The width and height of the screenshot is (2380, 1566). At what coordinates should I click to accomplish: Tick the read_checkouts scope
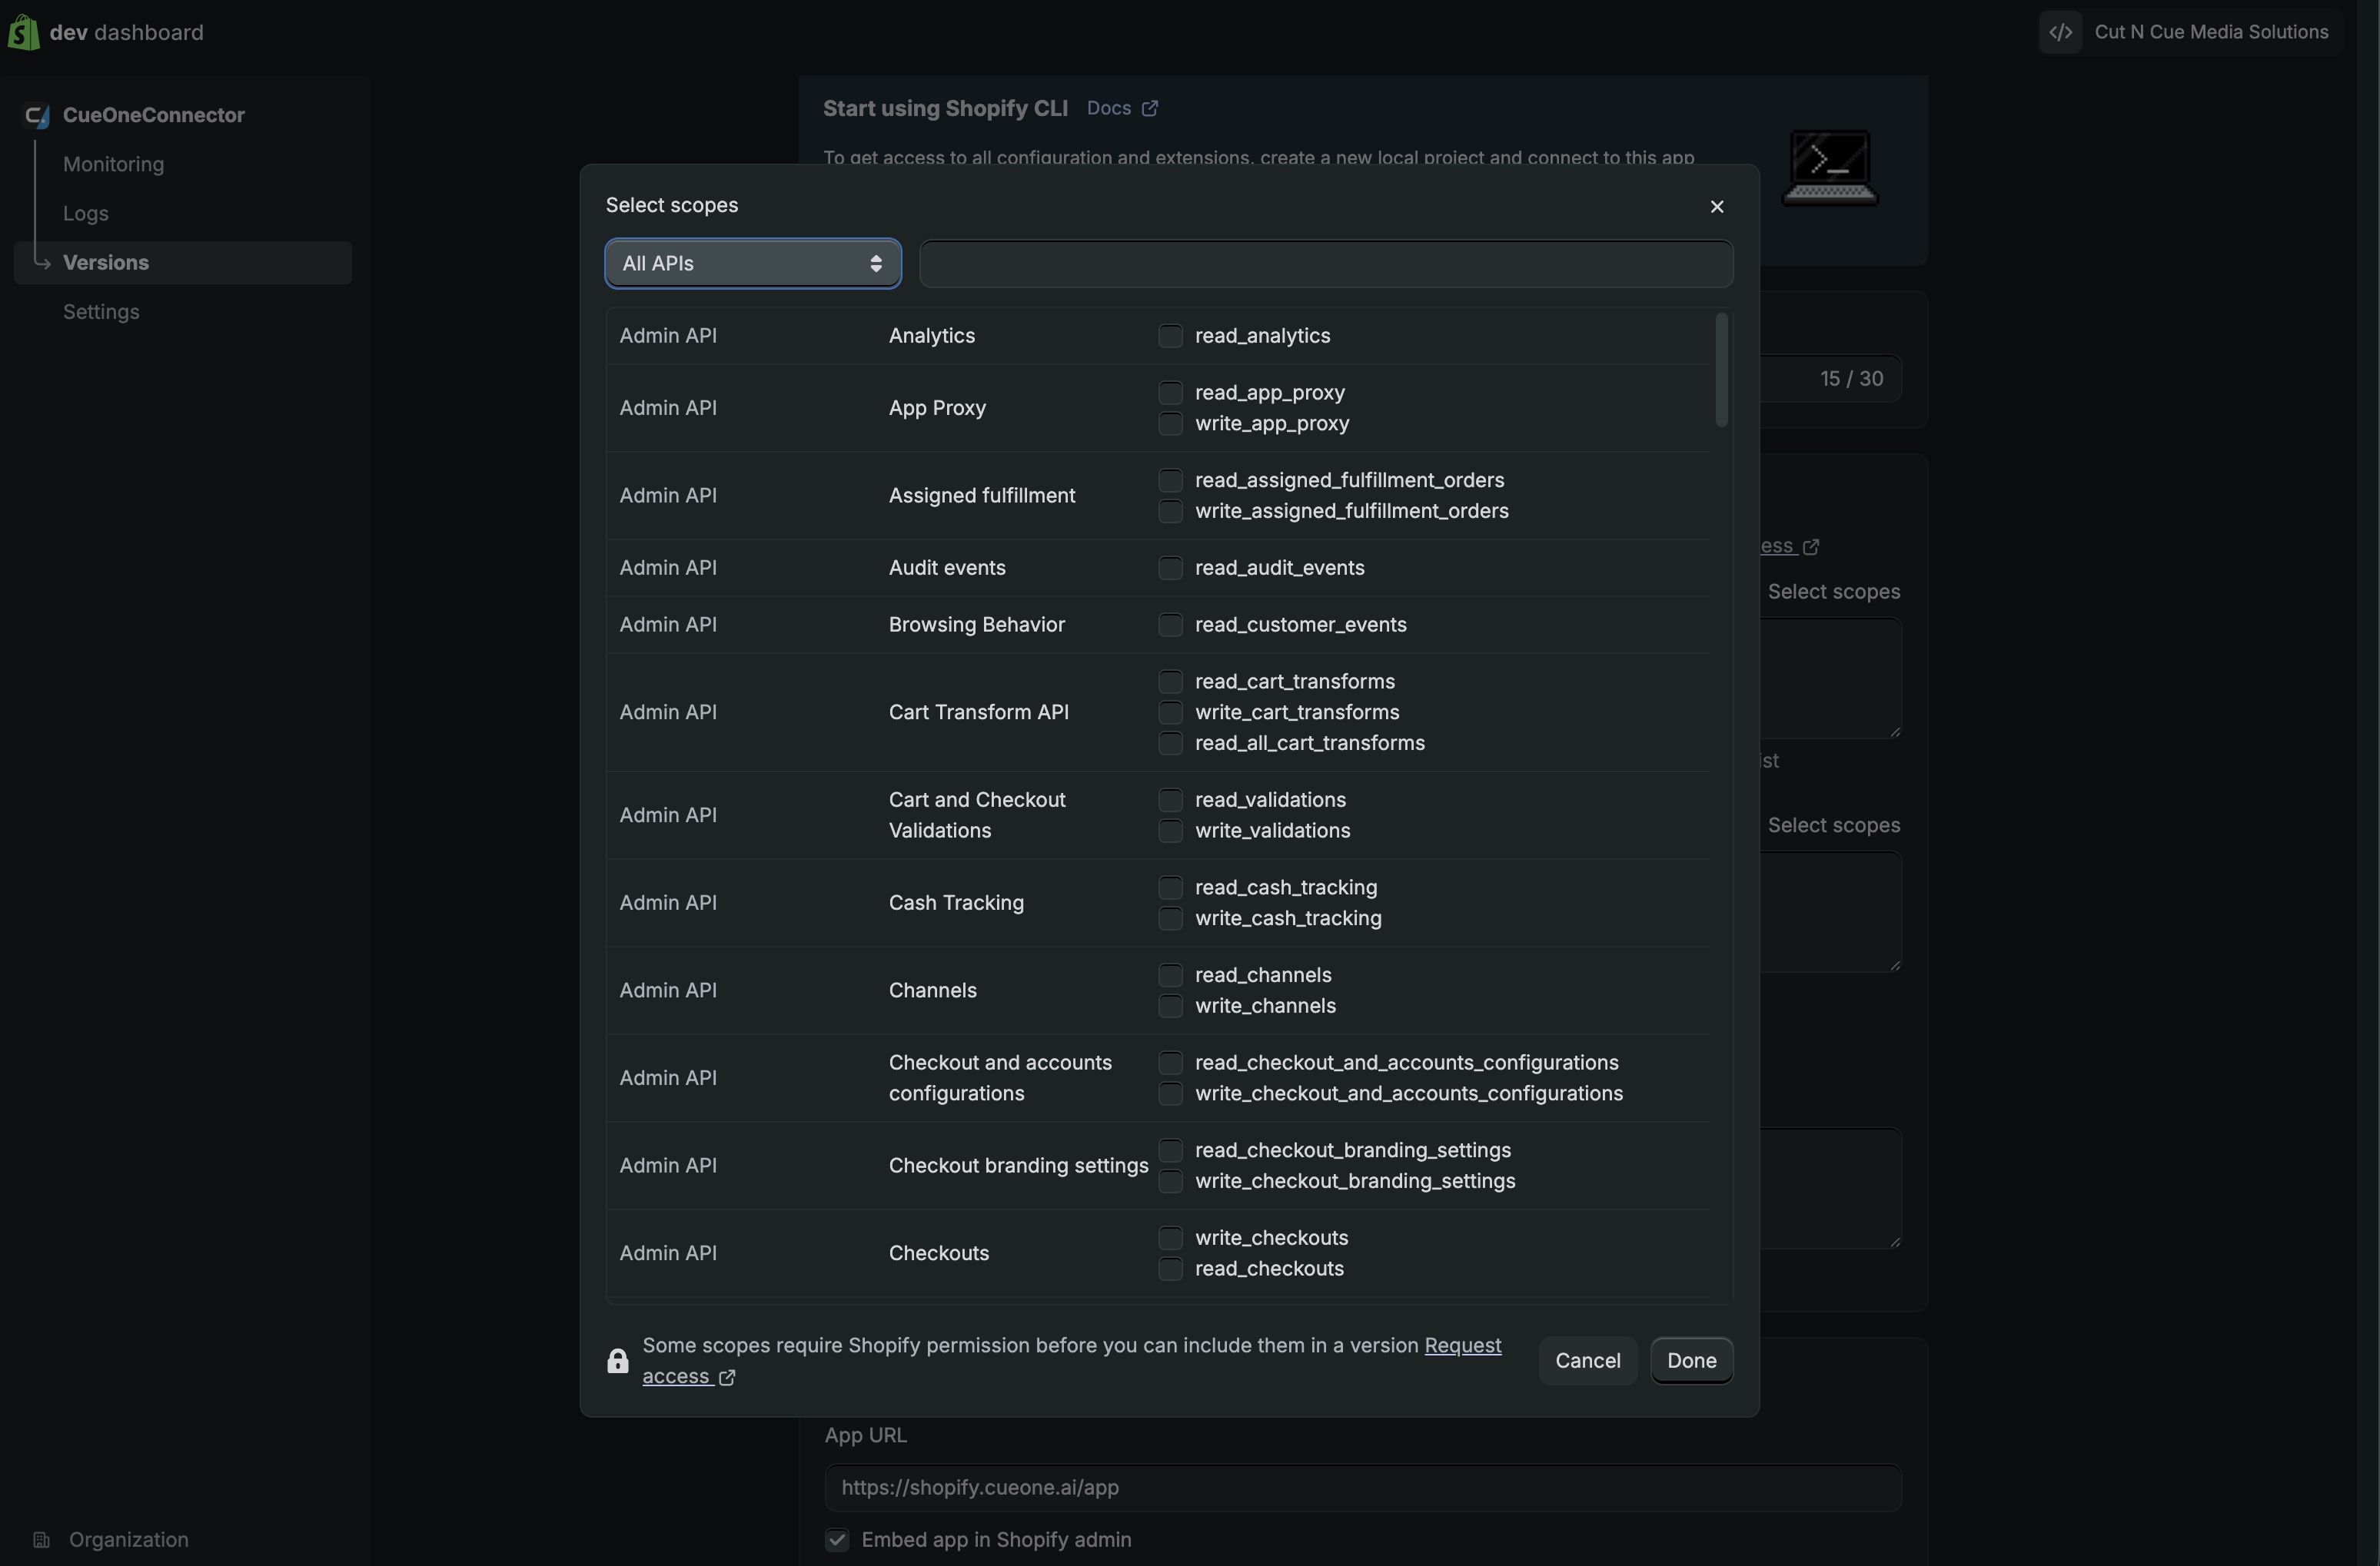(x=1170, y=1270)
